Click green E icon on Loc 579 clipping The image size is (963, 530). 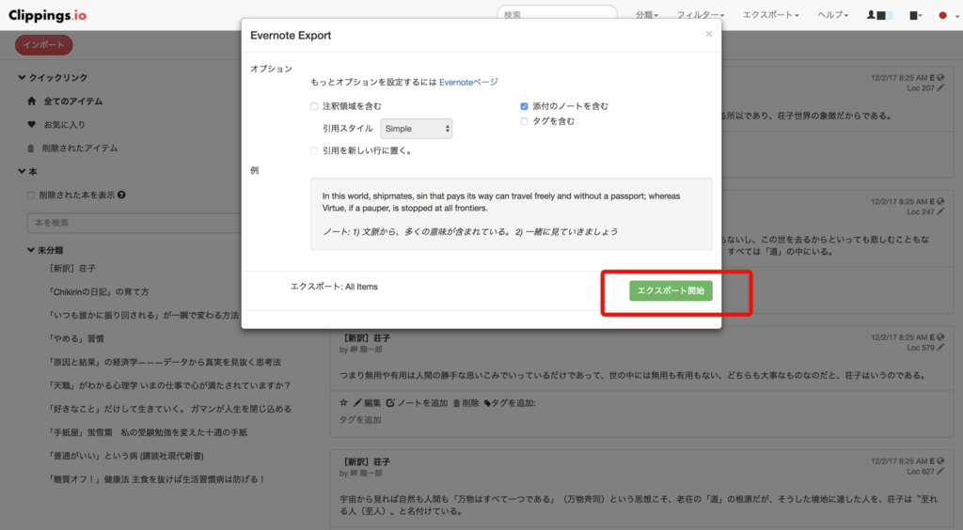coord(932,336)
